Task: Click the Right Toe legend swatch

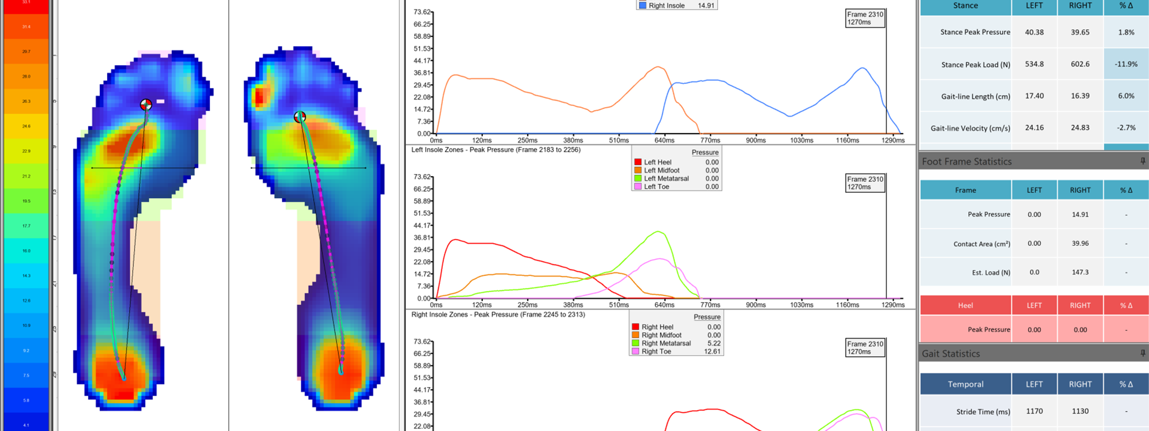Action: click(636, 351)
